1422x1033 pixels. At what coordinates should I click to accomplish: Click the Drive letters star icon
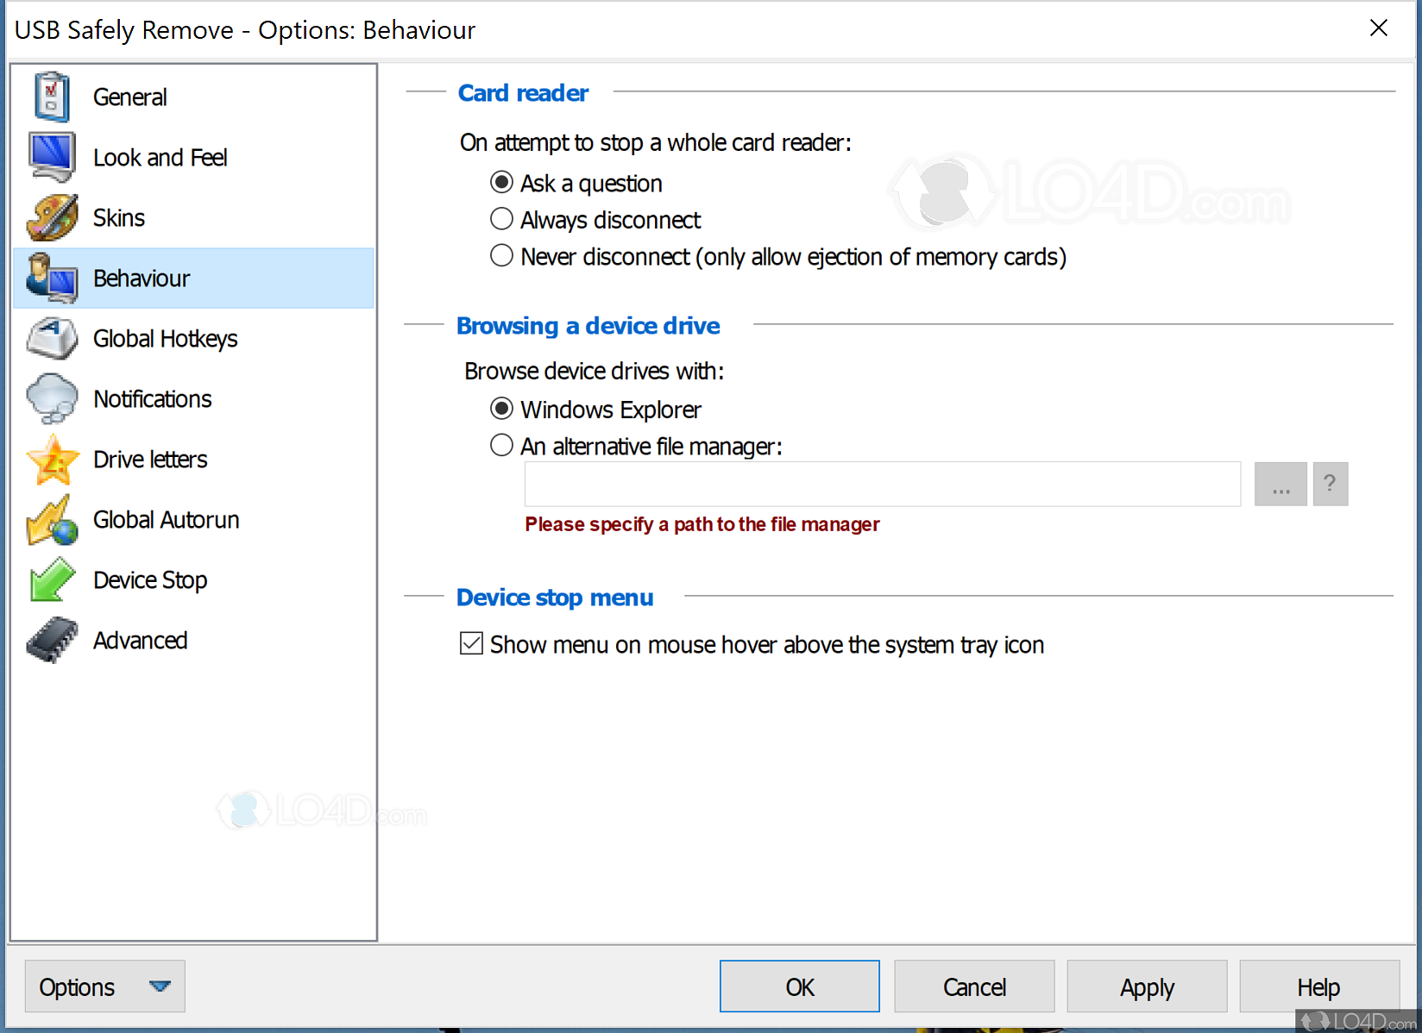coord(50,459)
